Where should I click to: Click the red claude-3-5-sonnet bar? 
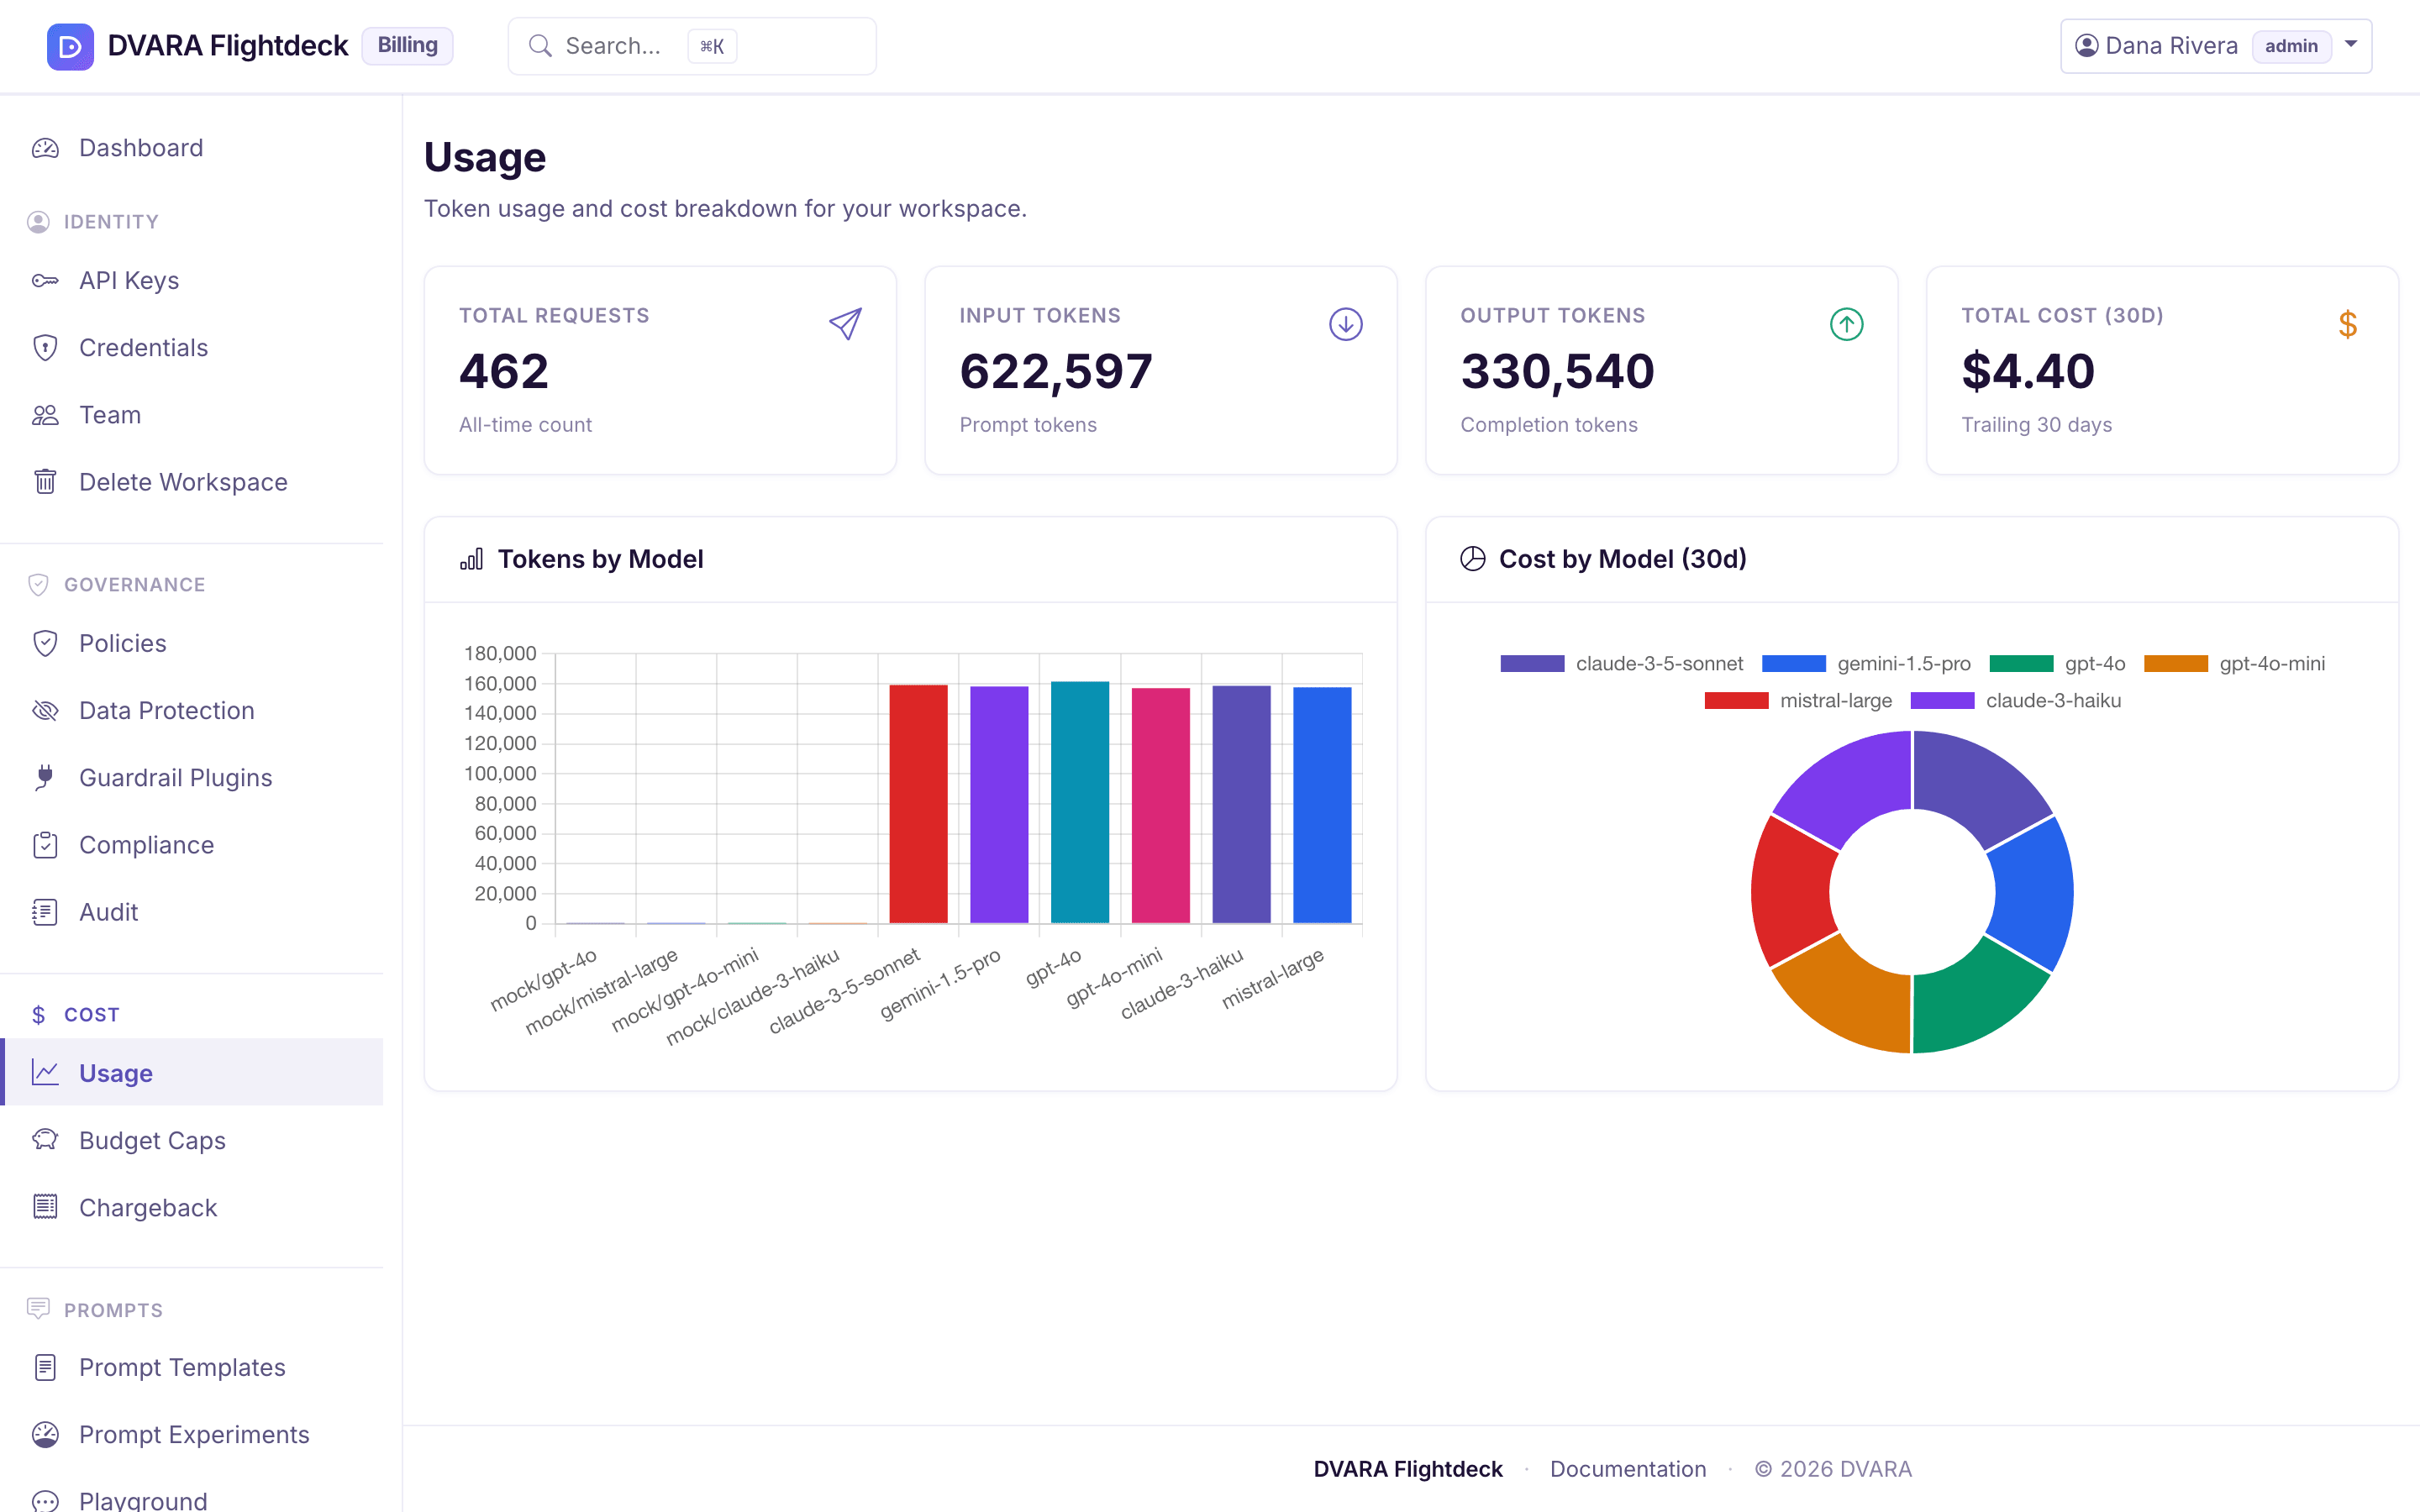(918, 804)
